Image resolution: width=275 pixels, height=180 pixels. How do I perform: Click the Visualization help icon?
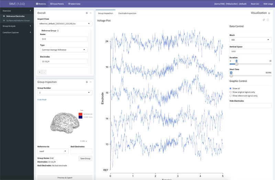[269, 13]
